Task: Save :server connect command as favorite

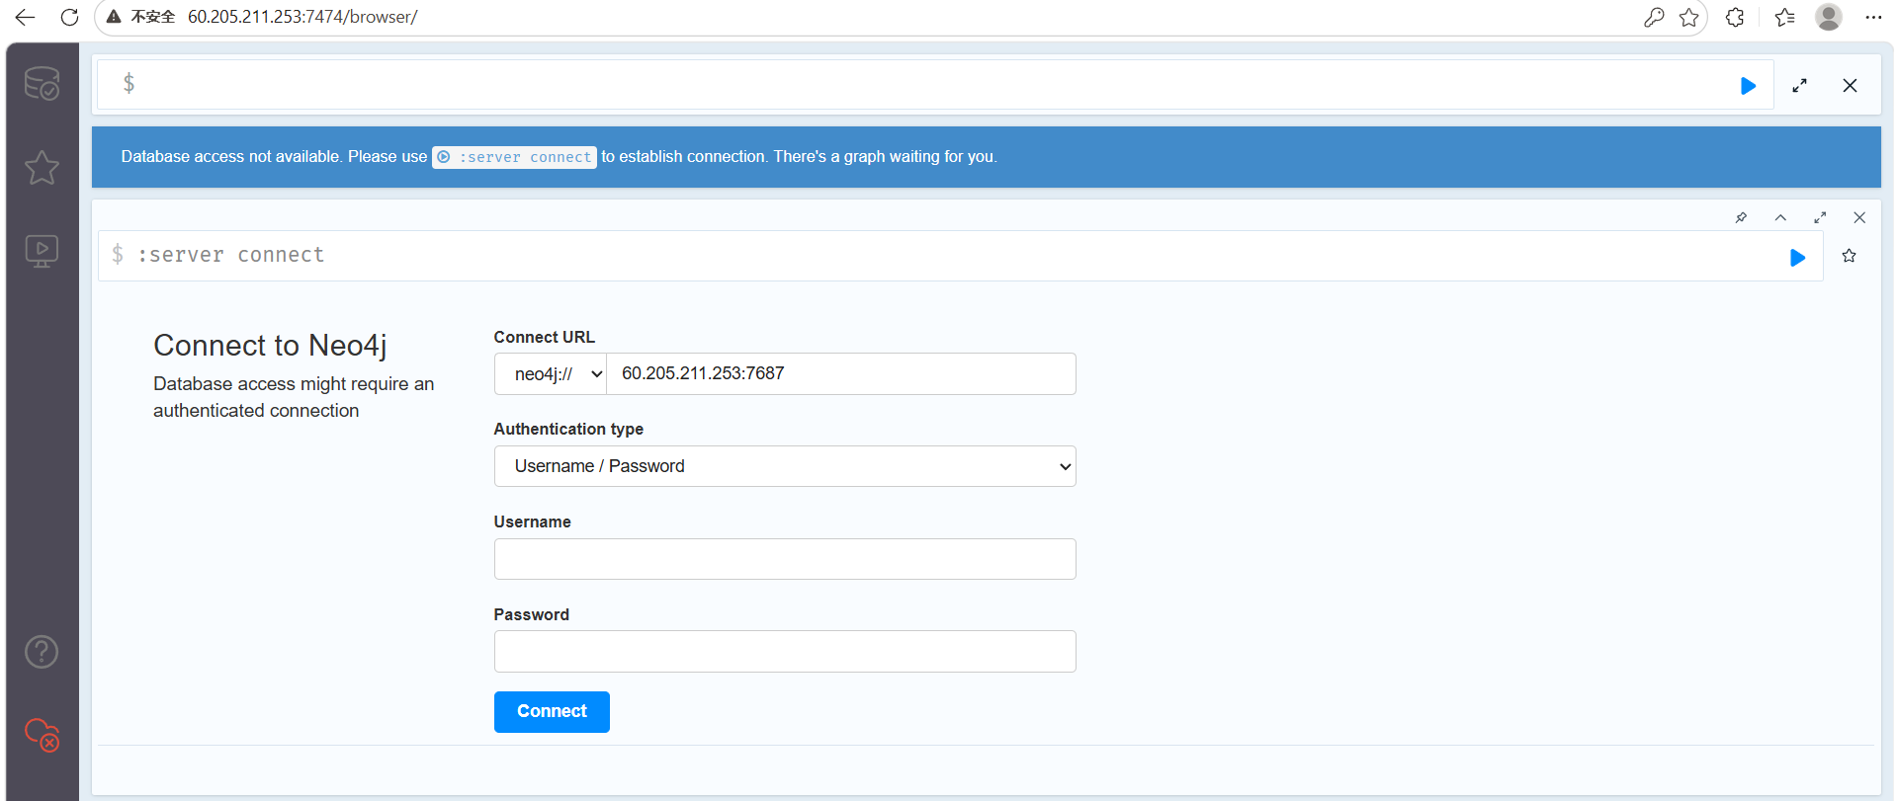Action: point(1849,256)
